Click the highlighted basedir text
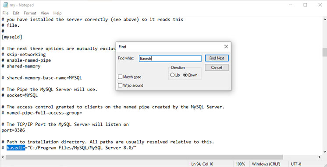This screenshot has height=167, width=327. pos(16,148)
